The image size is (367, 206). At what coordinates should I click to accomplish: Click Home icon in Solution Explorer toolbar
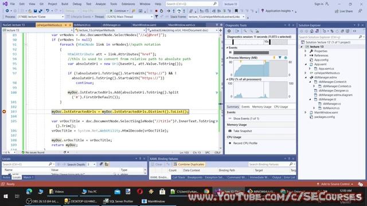(312, 31)
